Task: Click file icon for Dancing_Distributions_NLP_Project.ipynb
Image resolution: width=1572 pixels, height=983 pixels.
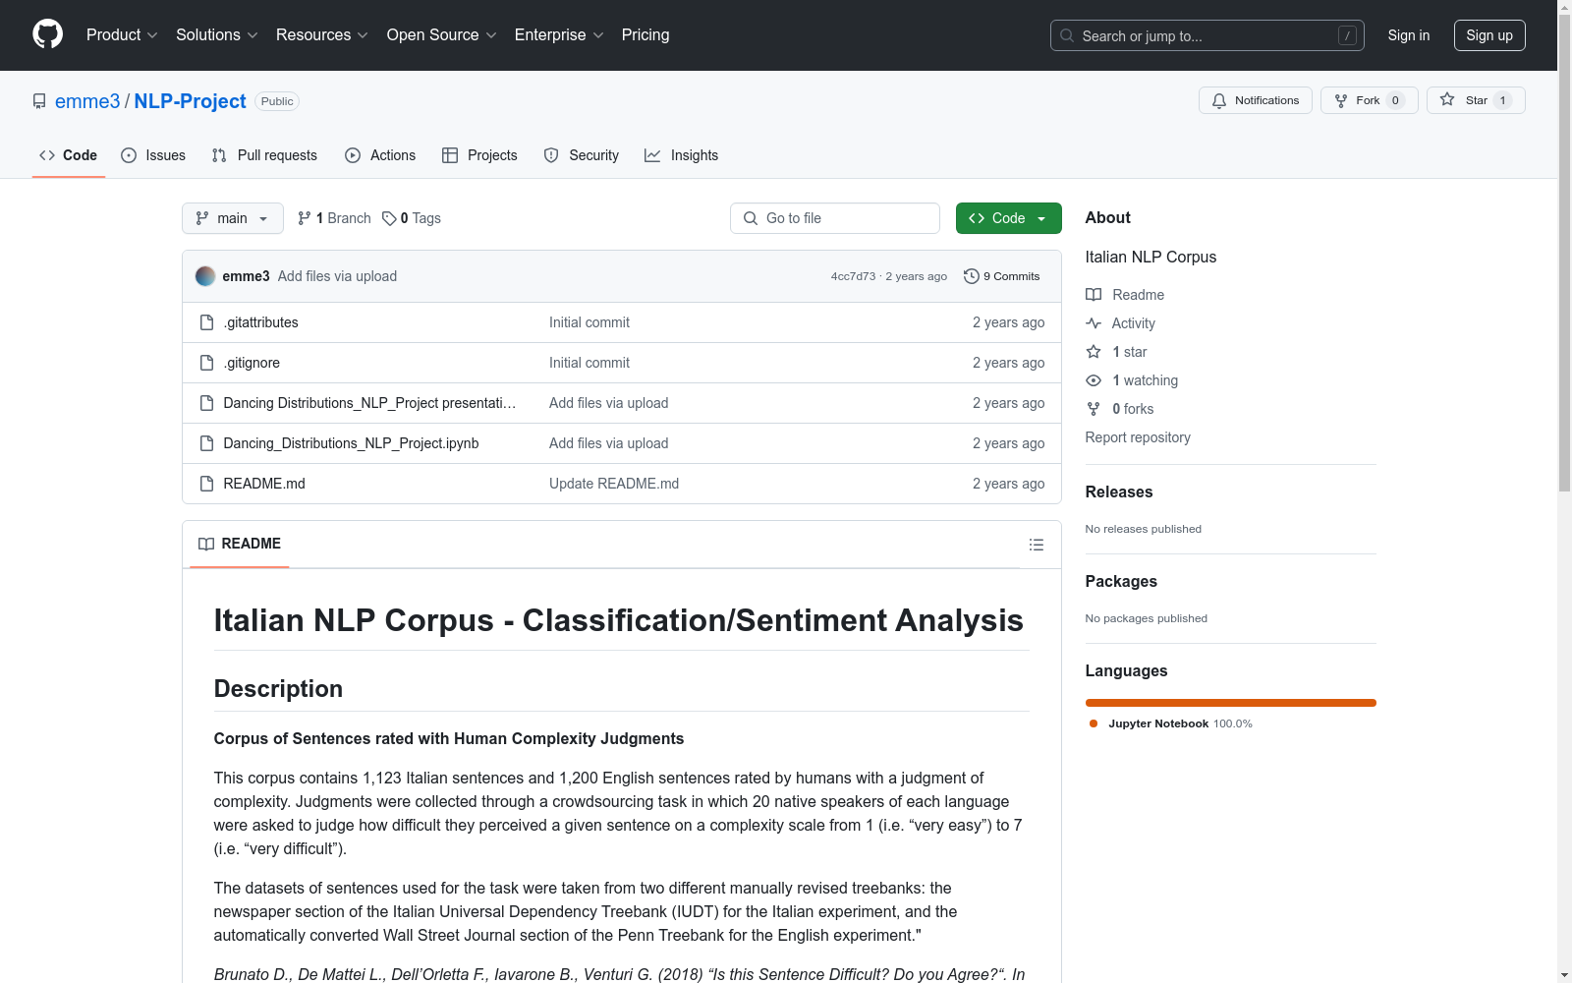Action: 206,443
